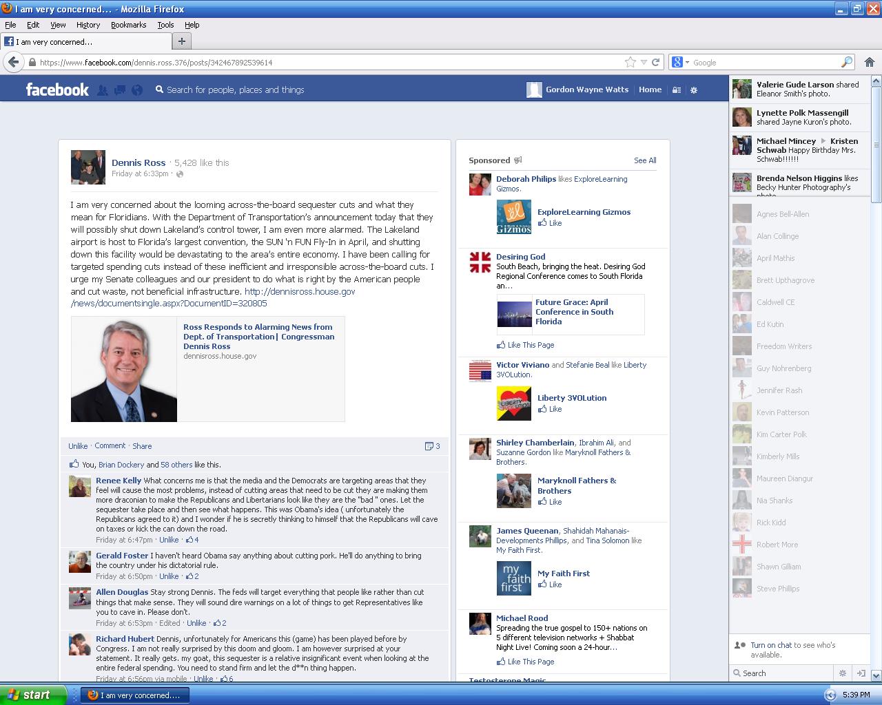The image size is (882, 705).
Task: Open the Tools menu
Action: click(x=165, y=25)
